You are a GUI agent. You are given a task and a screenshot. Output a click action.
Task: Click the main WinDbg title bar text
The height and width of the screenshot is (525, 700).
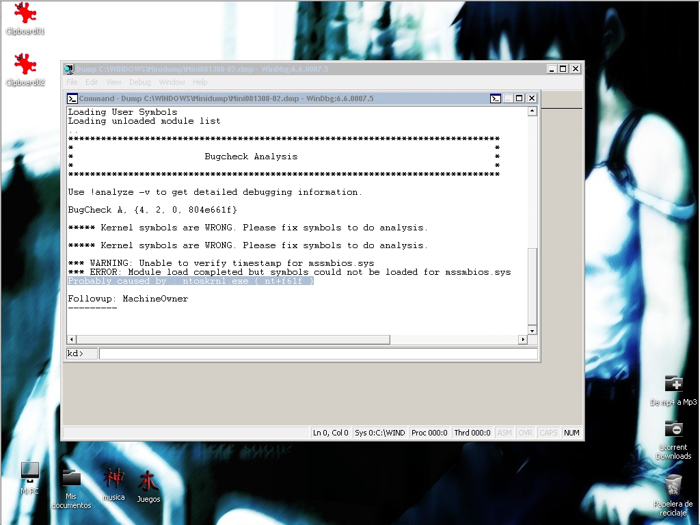(x=202, y=69)
